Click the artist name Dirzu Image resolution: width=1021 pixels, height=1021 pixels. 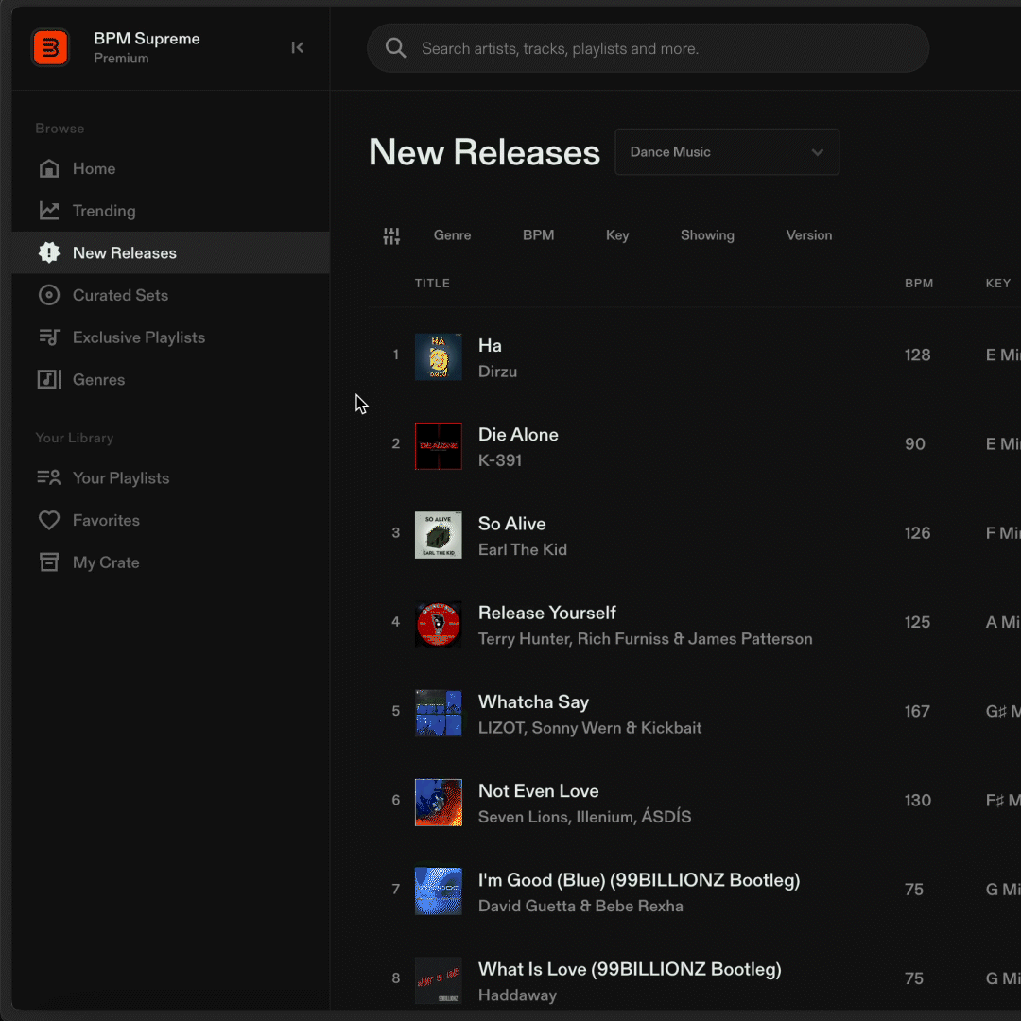497,372
